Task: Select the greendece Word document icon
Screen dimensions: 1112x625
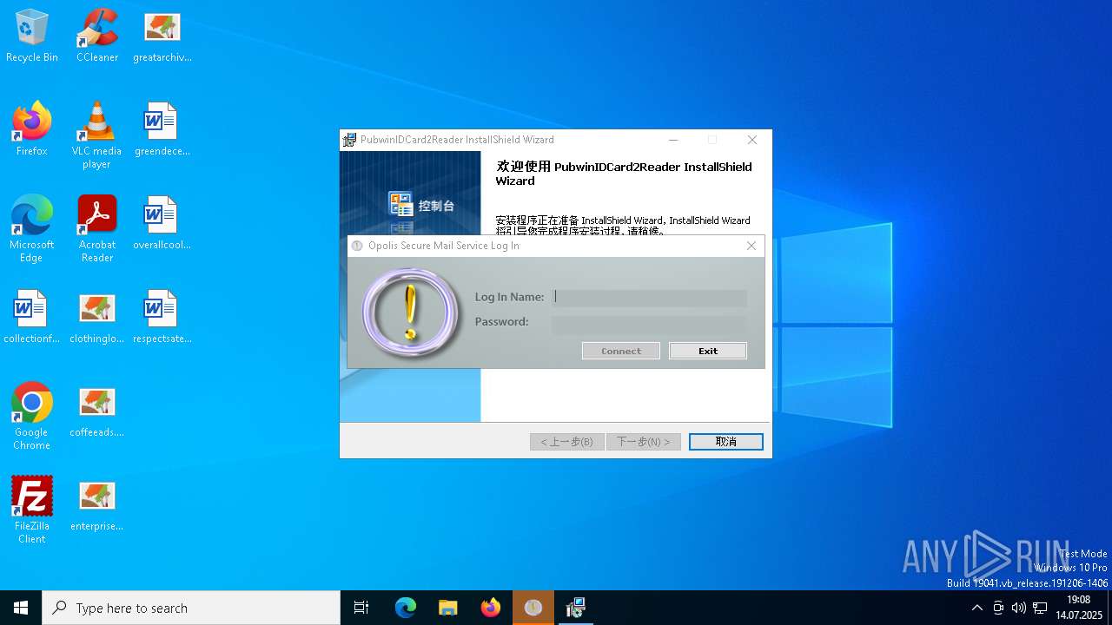Action: pyautogui.click(x=162, y=129)
